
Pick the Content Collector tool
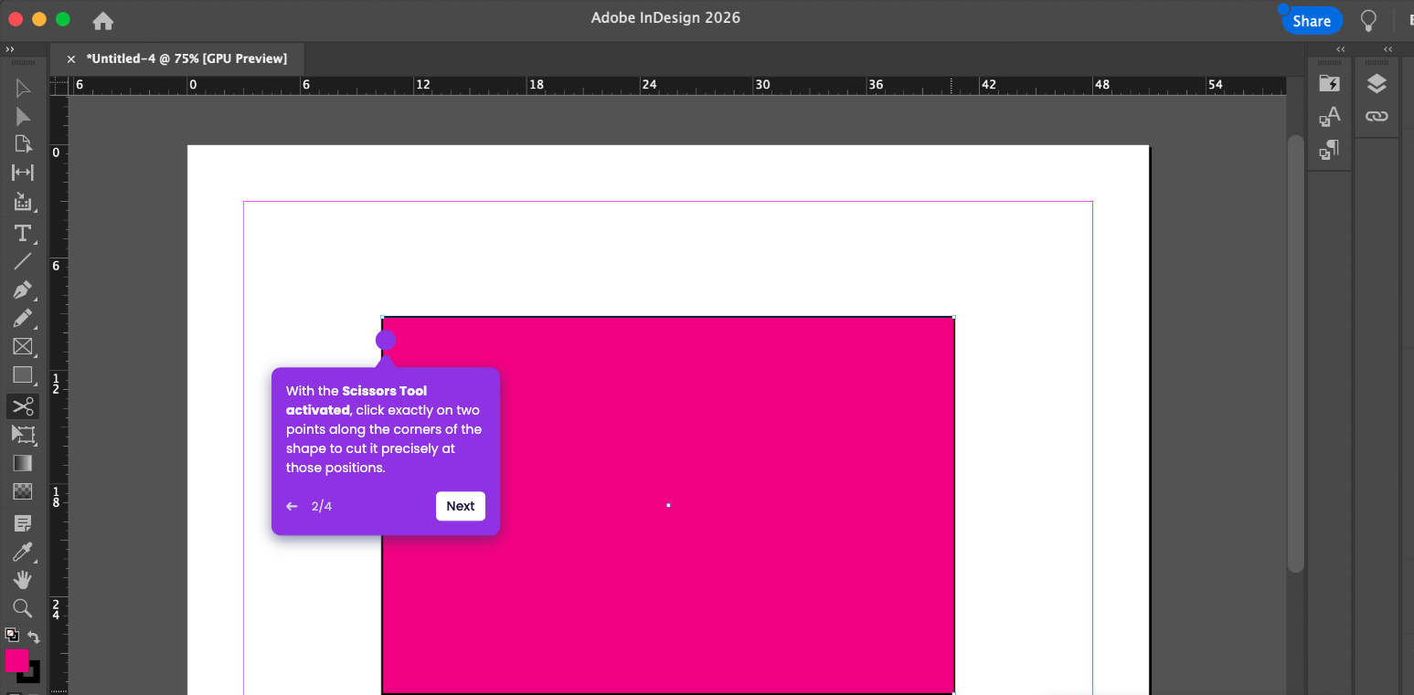pos(23,202)
